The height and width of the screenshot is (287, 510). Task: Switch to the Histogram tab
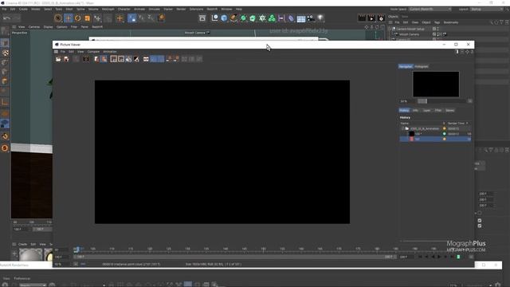tap(422, 66)
